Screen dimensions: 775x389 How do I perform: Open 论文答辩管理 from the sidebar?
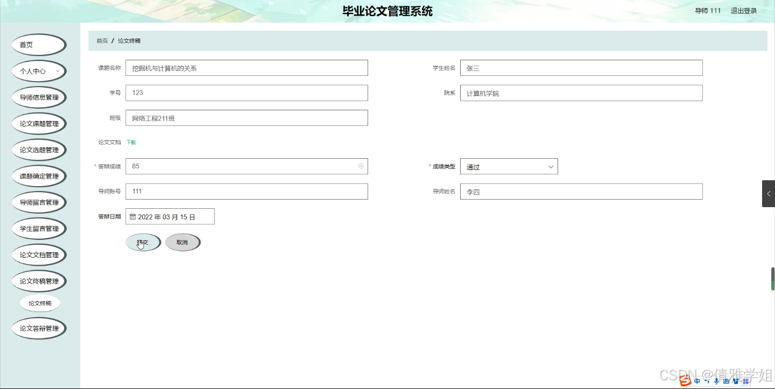39,328
